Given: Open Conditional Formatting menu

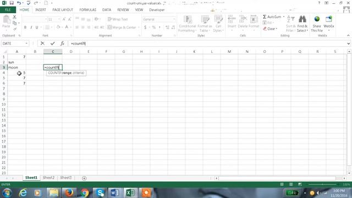Looking at the screenshot, I should 188,24.
